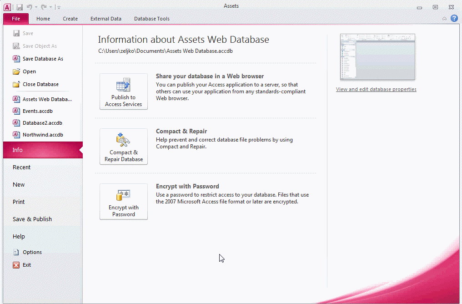This screenshot has height=304, width=462.
Task: Click the Information about Assets Web Database heading
Action: tap(183, 40)
